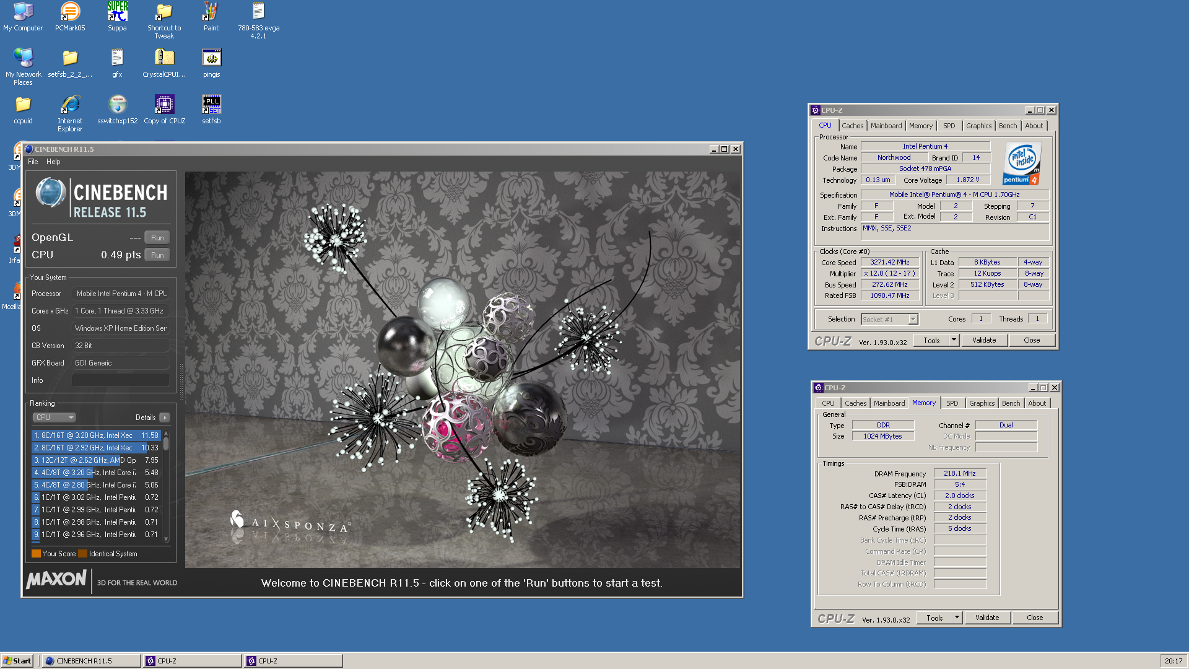
Task: Open the Start menu
Action: click(x=17, y=661)
